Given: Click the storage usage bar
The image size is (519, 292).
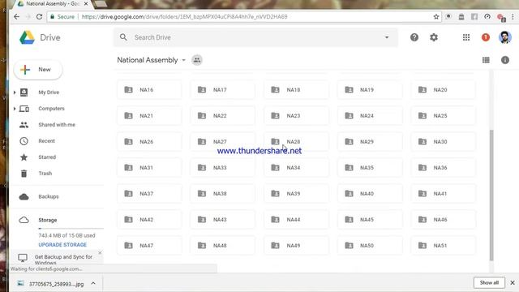Looking at the screenshot, I should pyautogui.click(x=71, y=229).
